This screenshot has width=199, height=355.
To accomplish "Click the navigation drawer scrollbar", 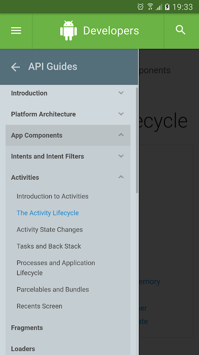I will [137, 140].
